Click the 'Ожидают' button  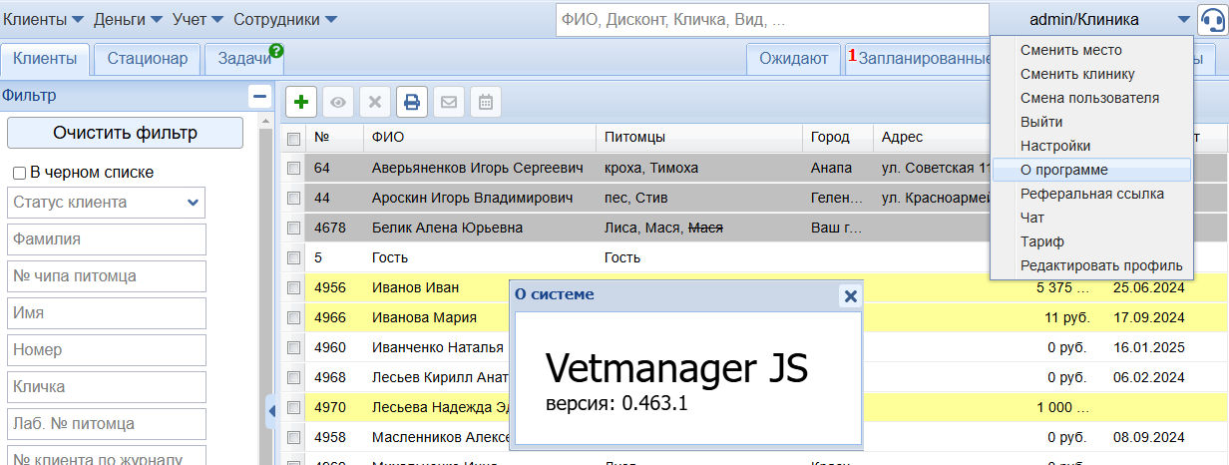click(793, 59)
